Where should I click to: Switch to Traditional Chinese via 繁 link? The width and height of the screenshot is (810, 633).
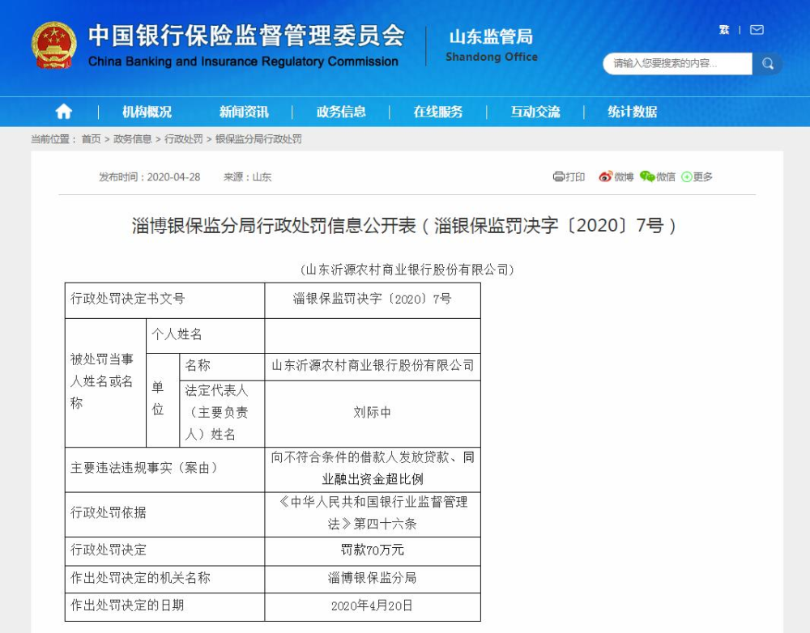coord(724,30)
